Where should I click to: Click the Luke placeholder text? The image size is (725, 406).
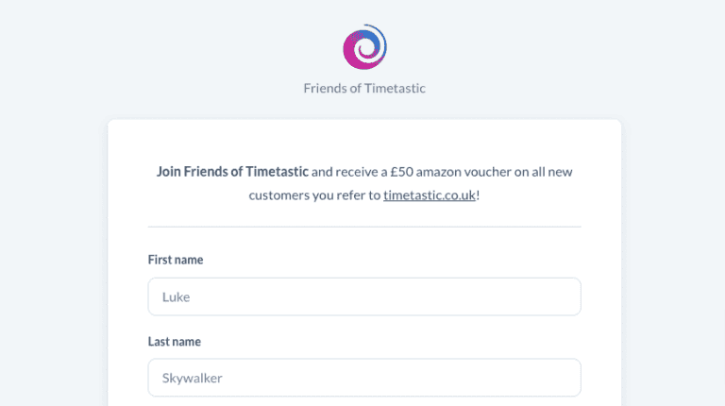(176, 296)
